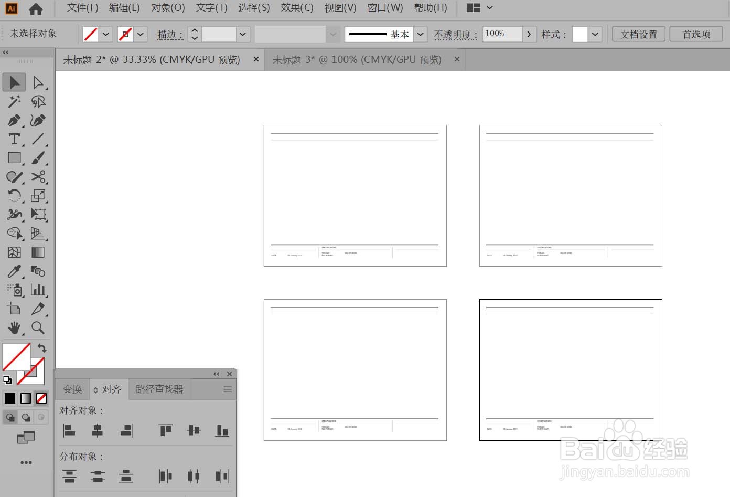The image size is (730, 497).
Task: Open Edit Toolbar three dots
Action: pyautogui.click(x=26, y=462)
